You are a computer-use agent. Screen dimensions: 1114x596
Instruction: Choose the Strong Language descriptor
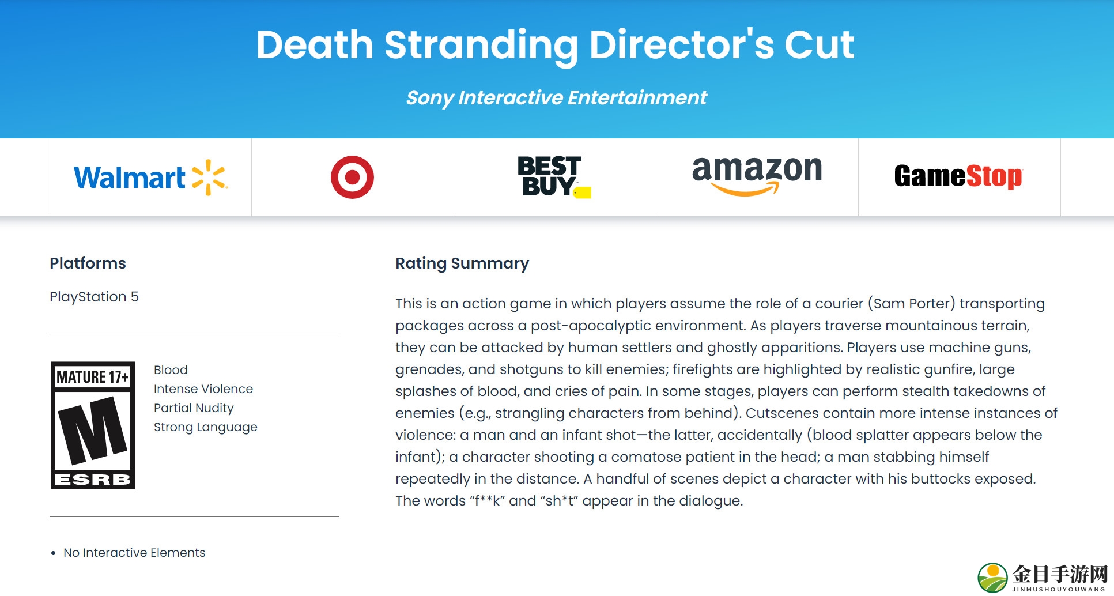206,427
